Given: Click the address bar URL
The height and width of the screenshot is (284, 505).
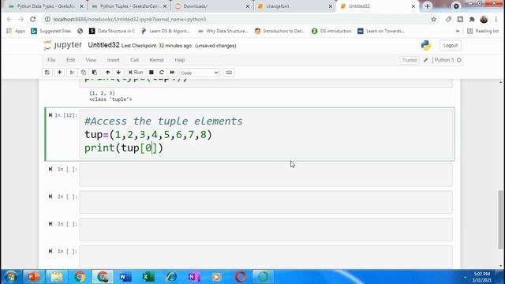Looking at the screenshot, I should click(129, 19).
